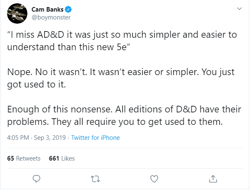View the 65 Retweets list
250x190 pixels.
click(x=24, y=158)
